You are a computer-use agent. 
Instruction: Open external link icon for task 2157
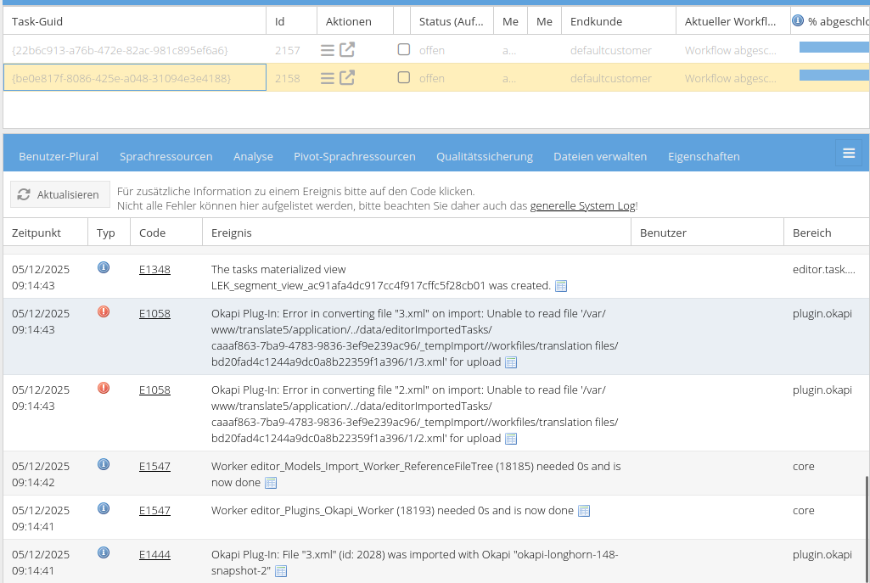(x=347, y=50)
